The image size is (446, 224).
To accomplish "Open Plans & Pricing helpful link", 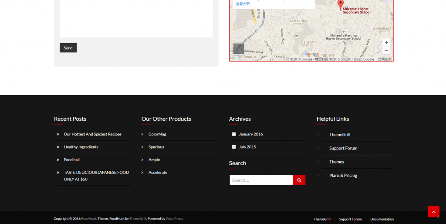I will (343, 176).
